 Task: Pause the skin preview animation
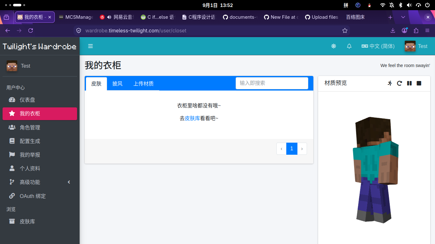(409, 83)
